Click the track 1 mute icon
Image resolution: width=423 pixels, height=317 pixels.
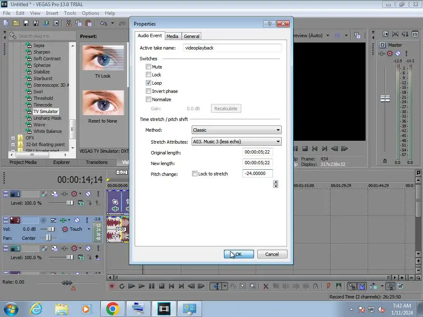point(88,194)
